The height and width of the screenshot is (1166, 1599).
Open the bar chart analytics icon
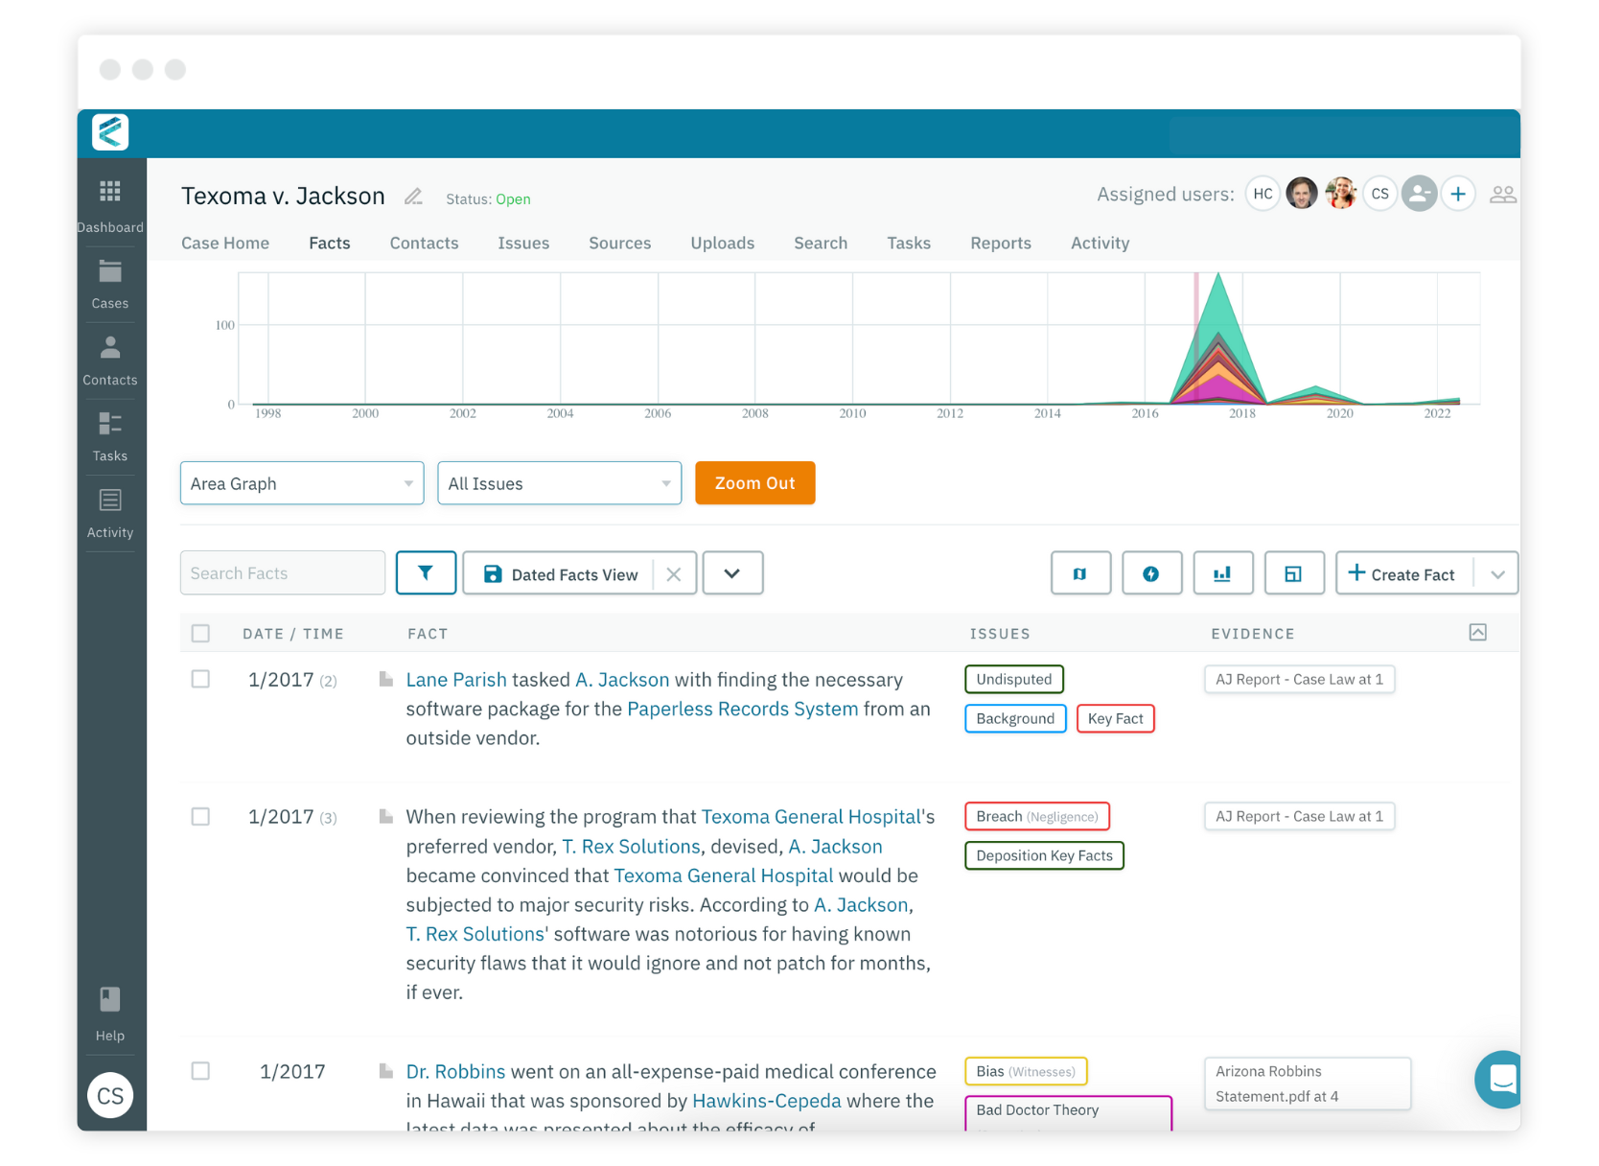tap(1223, 572)
